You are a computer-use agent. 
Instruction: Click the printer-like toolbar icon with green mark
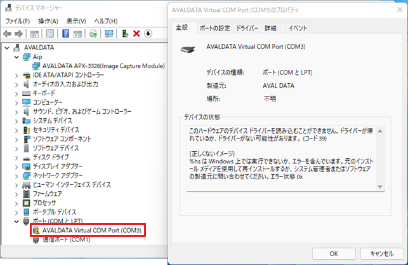tap(93, 34)
